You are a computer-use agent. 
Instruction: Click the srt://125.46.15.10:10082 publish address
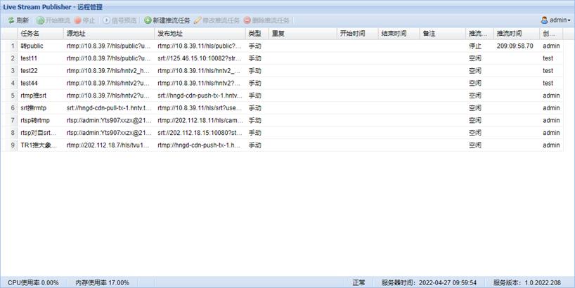(x=200, y=58)
